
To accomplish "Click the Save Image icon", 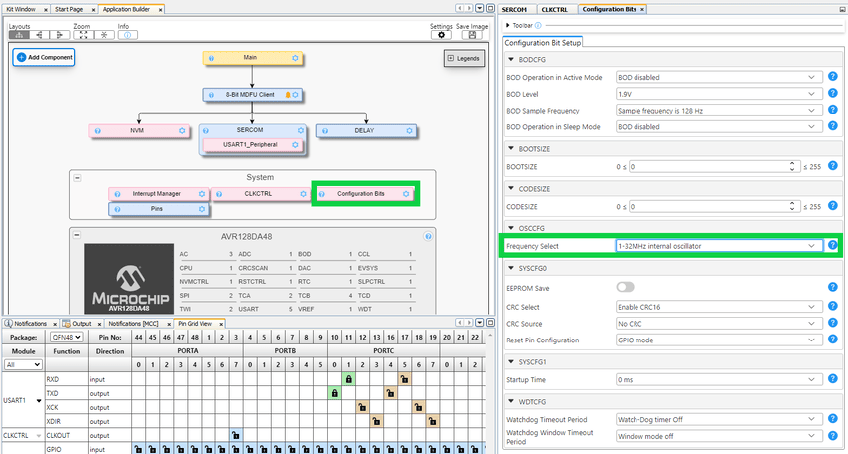I will pyautogui.click(x=471, y=35).
